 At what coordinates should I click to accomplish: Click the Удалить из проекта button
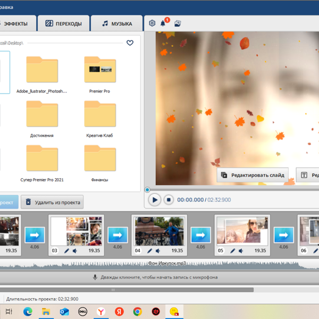pos(52,203)
